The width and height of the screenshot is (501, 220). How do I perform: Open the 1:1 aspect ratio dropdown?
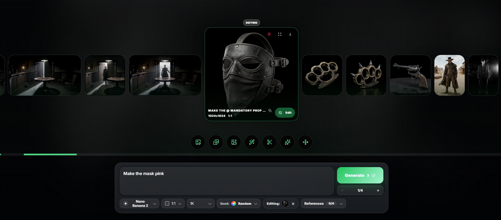pyautogui.click(x=173, y=203)
